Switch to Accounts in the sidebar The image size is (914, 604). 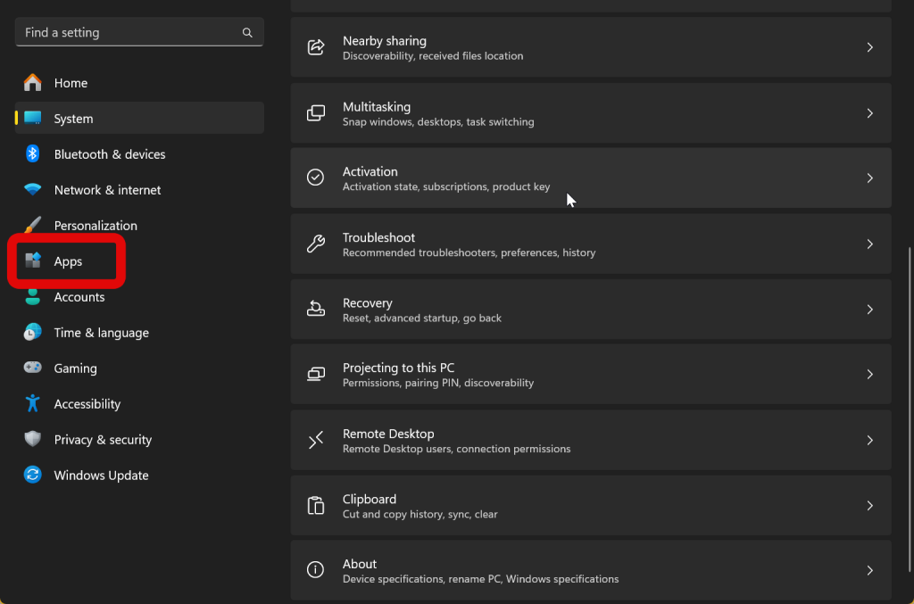(x=79, y=297)
